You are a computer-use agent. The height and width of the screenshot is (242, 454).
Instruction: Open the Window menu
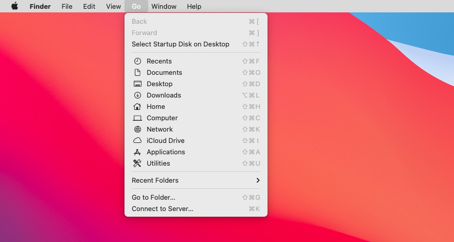164,6
